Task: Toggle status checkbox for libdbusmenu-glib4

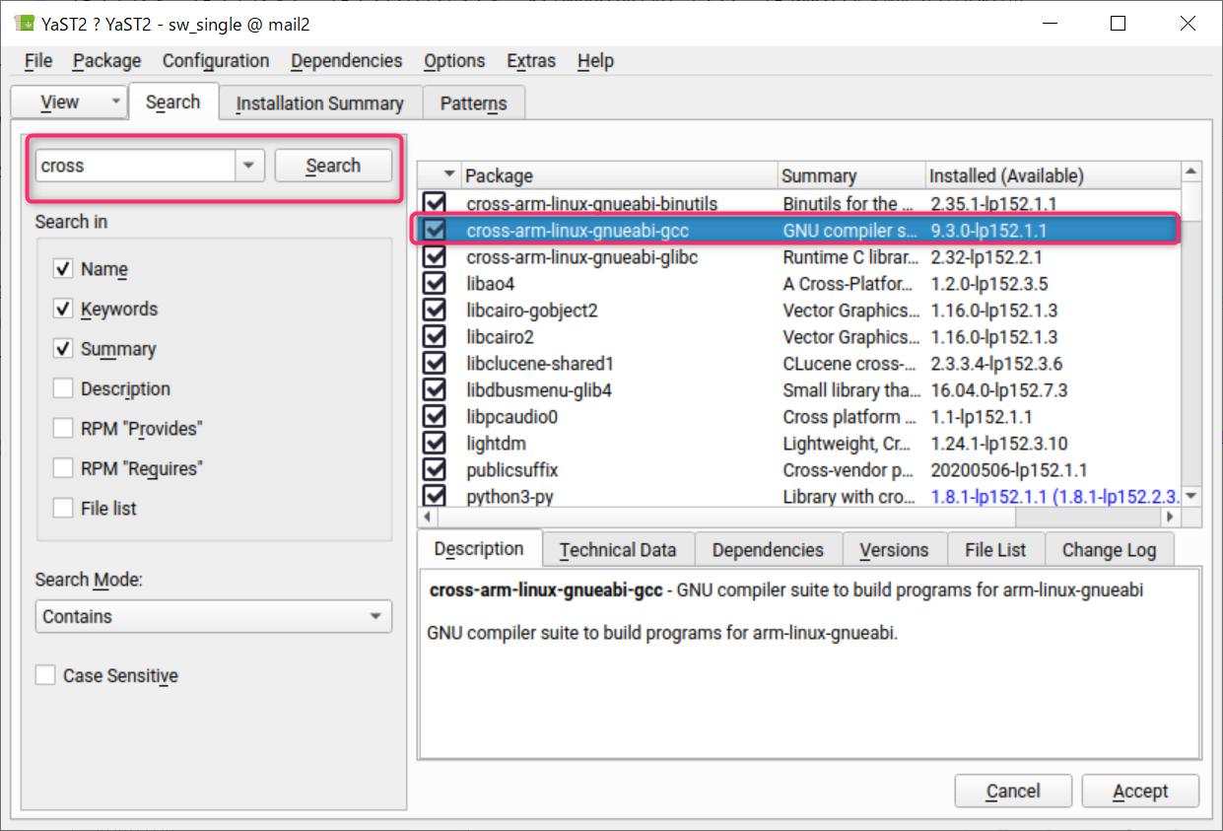Action: click(x=434, y=389)
